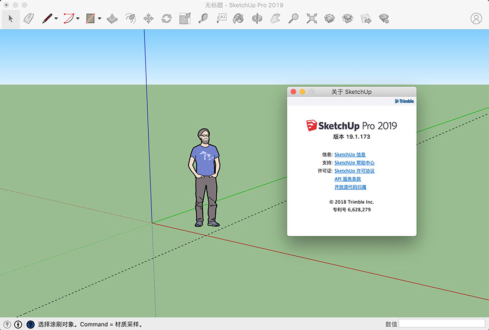The width and height of the screenshot is (489, 330).
Task: Open the Line tool dropdown arrow
Action: (56, 18)
